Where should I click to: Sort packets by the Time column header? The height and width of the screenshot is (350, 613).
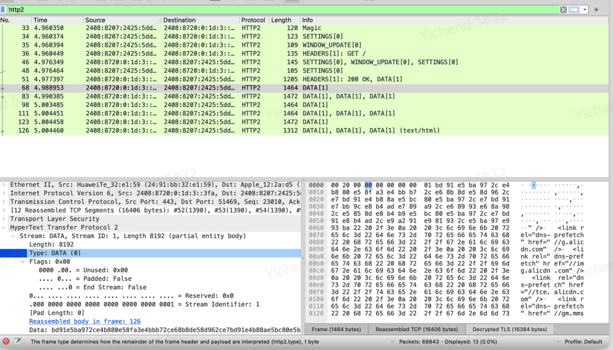point(56,20)
